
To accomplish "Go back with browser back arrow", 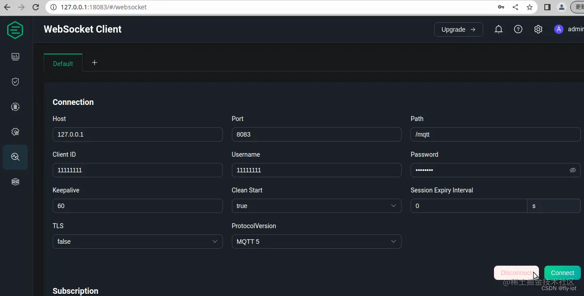I will point(7,7).
